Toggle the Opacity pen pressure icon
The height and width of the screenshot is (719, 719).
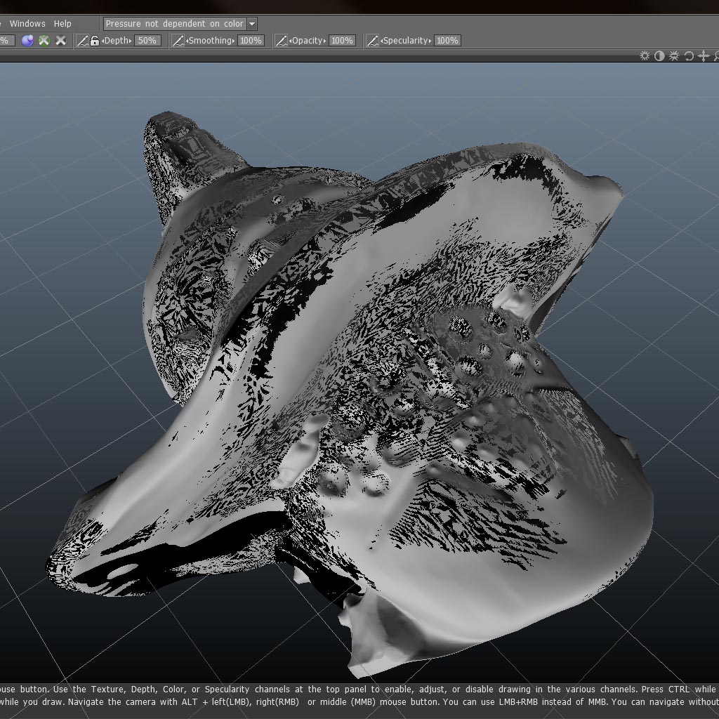tap(282, 41)
